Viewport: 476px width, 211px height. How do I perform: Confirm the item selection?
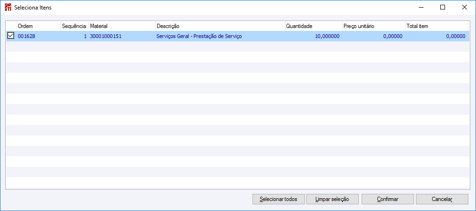pos(387,199)
